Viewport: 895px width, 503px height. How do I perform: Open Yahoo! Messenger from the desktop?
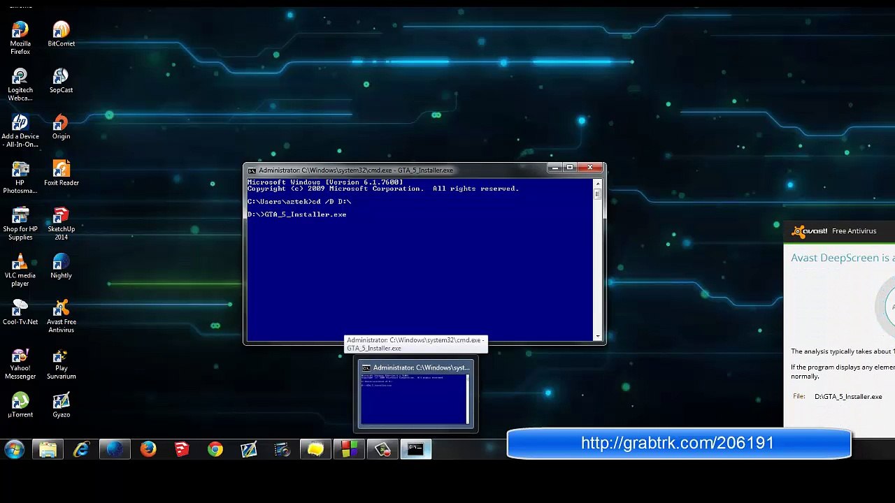click(x=20, y=363)
